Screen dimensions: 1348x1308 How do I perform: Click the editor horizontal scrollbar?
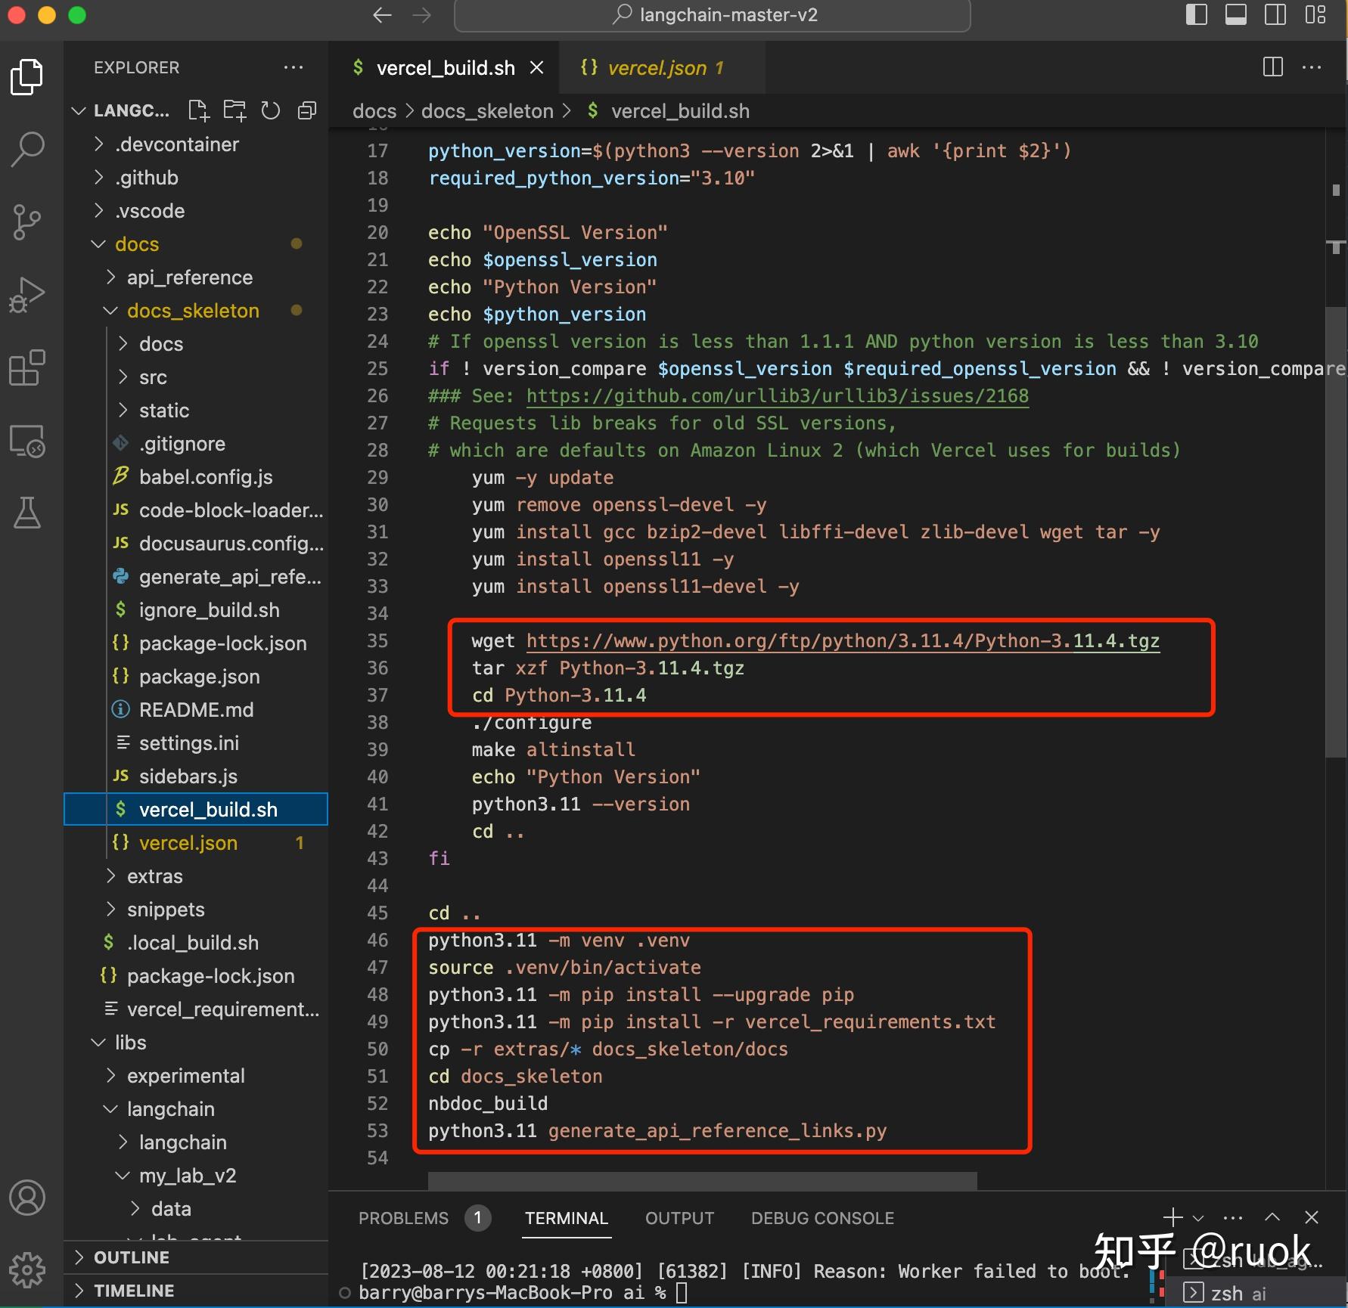702,1180
